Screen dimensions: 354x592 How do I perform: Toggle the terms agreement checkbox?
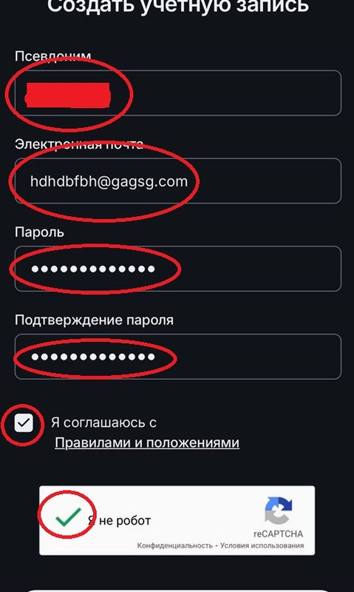pos(24,423)
